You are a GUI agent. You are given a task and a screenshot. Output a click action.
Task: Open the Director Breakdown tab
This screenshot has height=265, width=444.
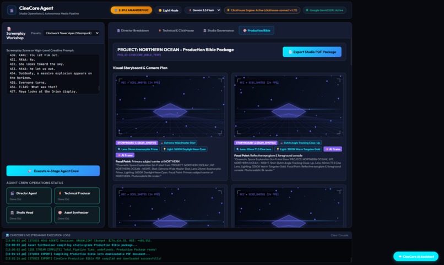point(133,31)
